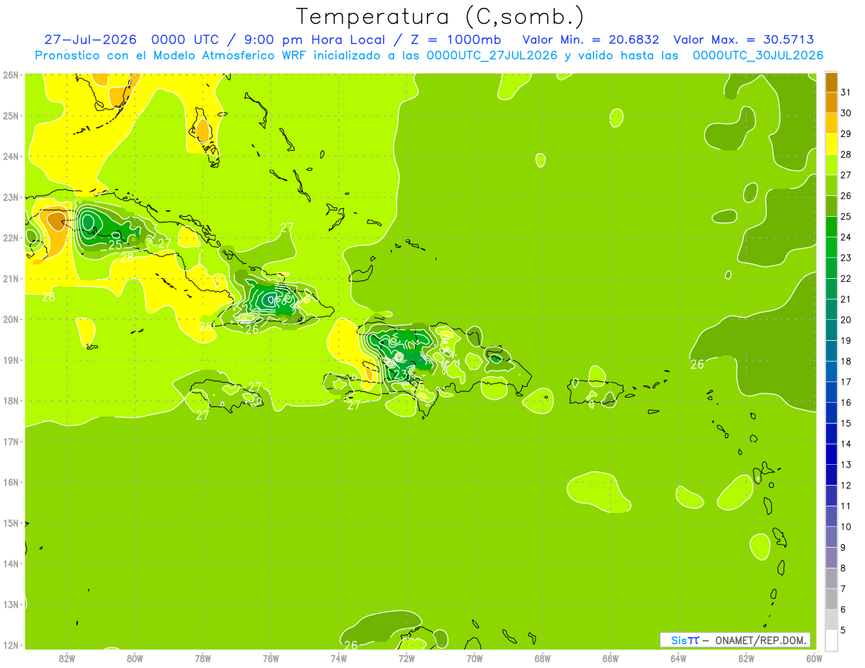Click the white swatch below 5 on the legend
The image size is (865, 668).
[x=831, y=640]
